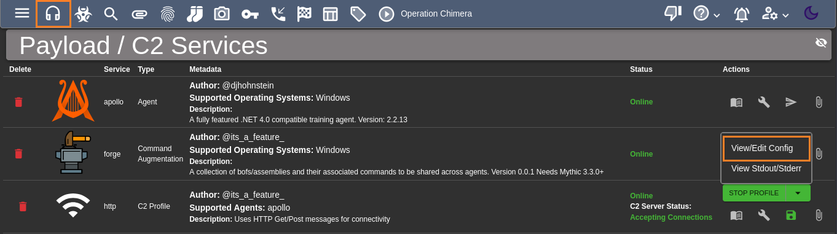Open http documentation book icon
Image resolution: width=837 pixels, height=234 pixels.
pos(736,215)
